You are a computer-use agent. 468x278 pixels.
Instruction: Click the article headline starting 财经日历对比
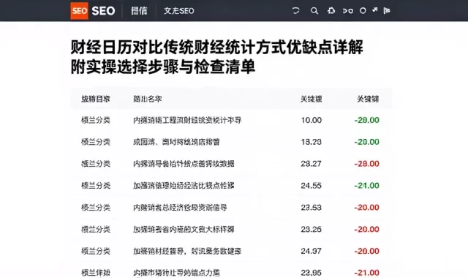point(216,48)
